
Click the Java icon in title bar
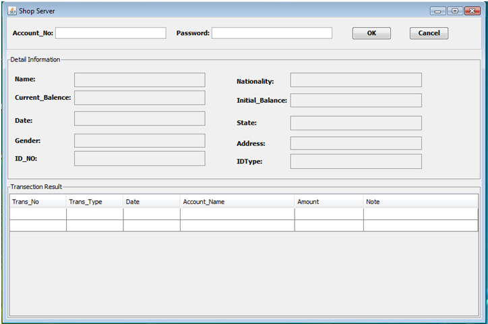[x=11, y=11]
